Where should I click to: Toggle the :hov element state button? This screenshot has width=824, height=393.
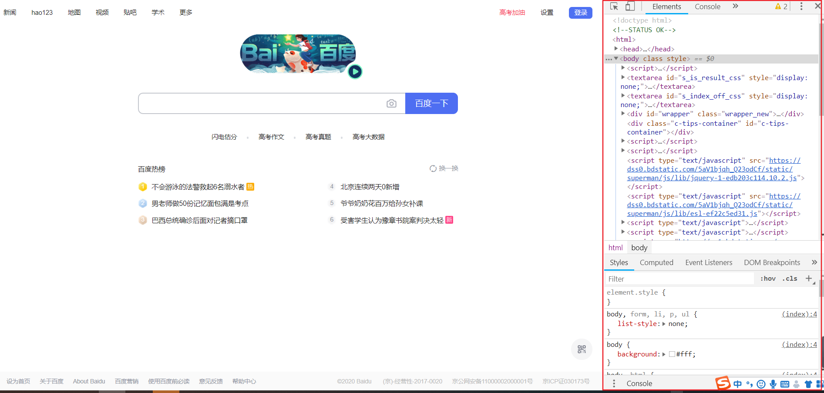(x=768, y=279)
